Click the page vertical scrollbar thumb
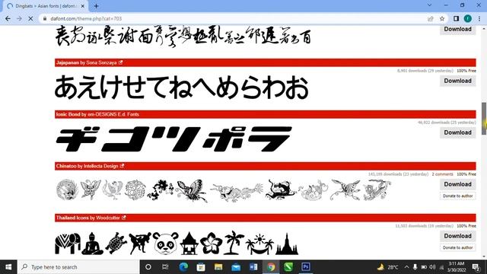Image resolution: width=487 pixels, height=274 pixels. pos(484,119)
